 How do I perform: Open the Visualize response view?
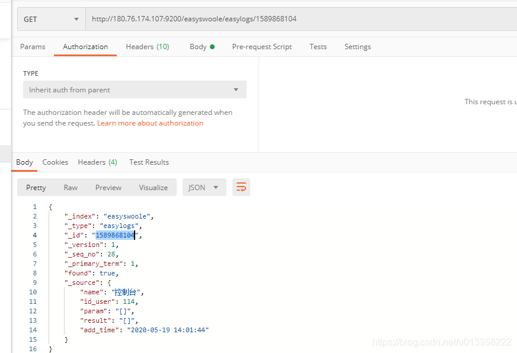pos(154,187)
